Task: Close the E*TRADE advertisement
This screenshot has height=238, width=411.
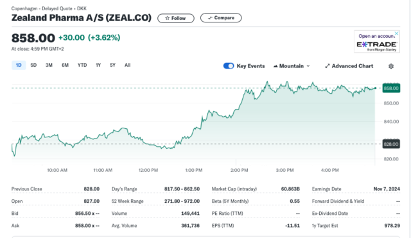Action: (x=397, y=33)
